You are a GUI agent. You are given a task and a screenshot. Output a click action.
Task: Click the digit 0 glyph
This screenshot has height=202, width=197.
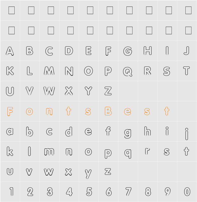pyautogui.click(x=187, y=192)
